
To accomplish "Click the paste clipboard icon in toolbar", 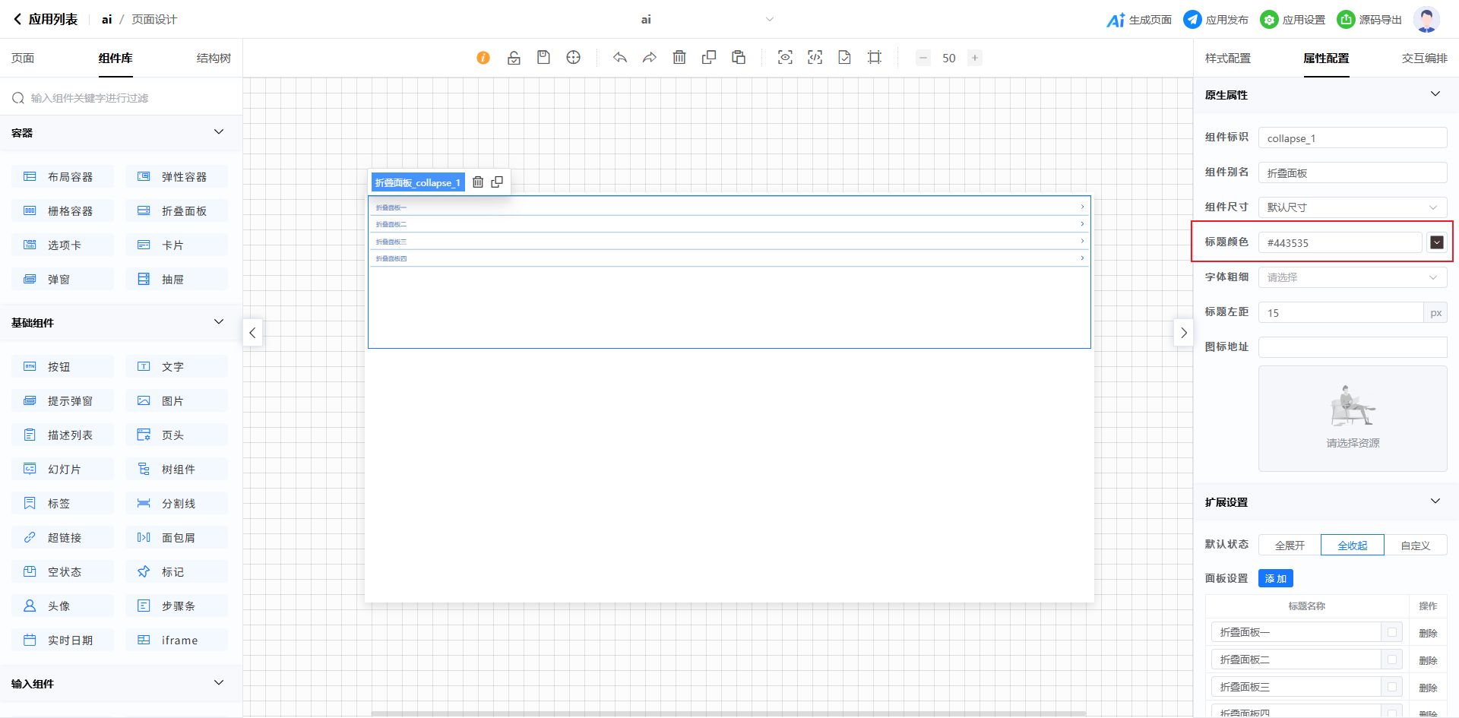I will [x=739, y=58].
